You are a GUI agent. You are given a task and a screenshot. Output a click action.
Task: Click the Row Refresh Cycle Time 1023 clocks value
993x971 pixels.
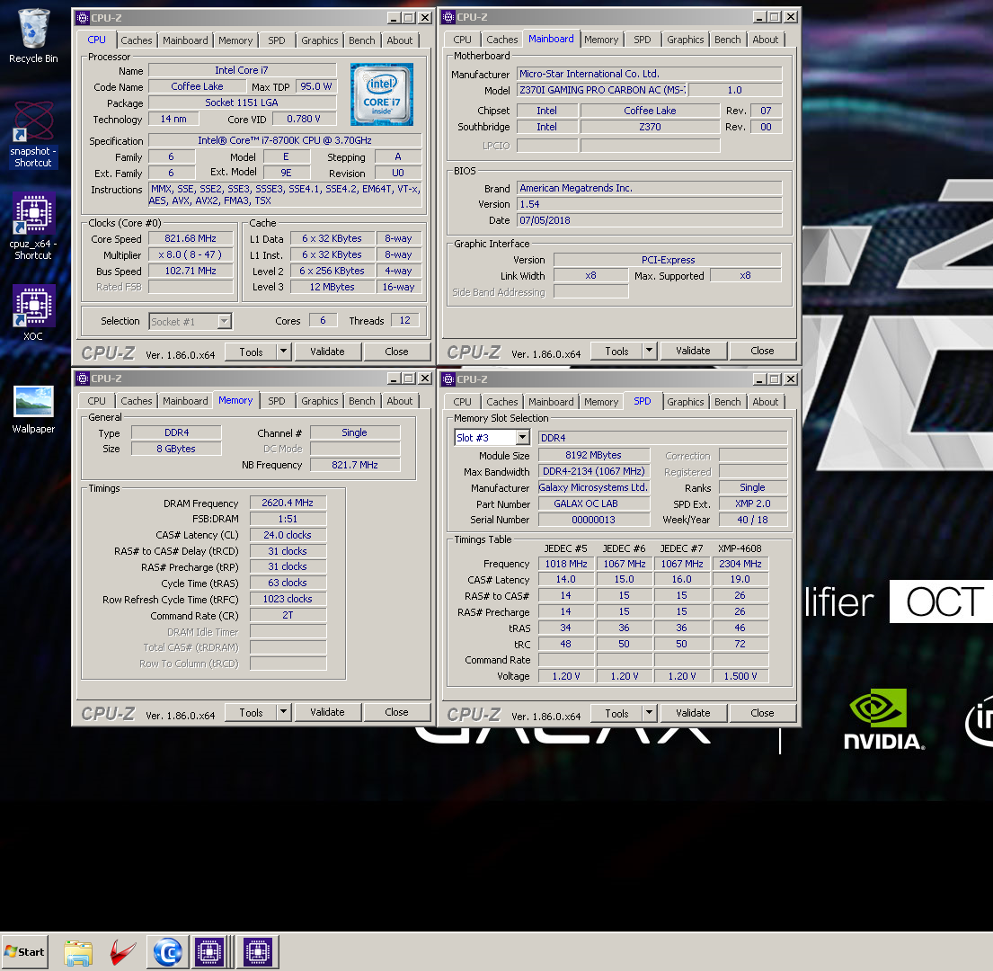tap(288, 599)
